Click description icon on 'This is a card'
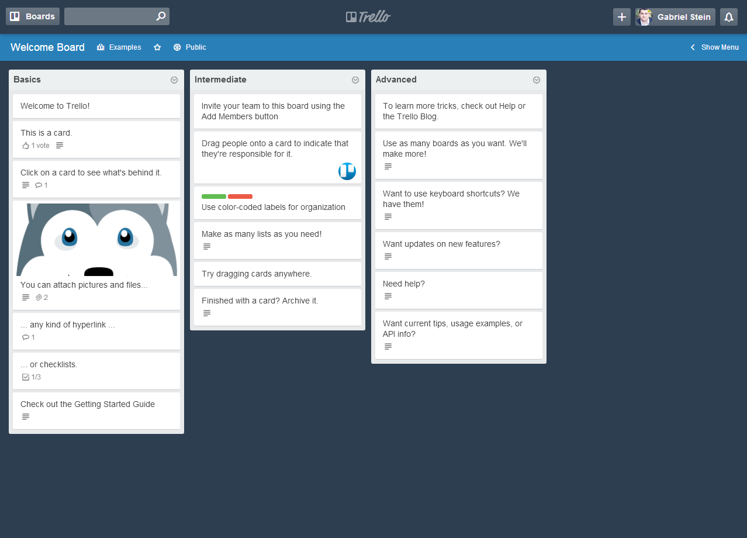 60,146
